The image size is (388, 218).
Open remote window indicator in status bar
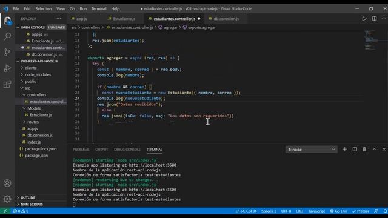coord(5,211)
